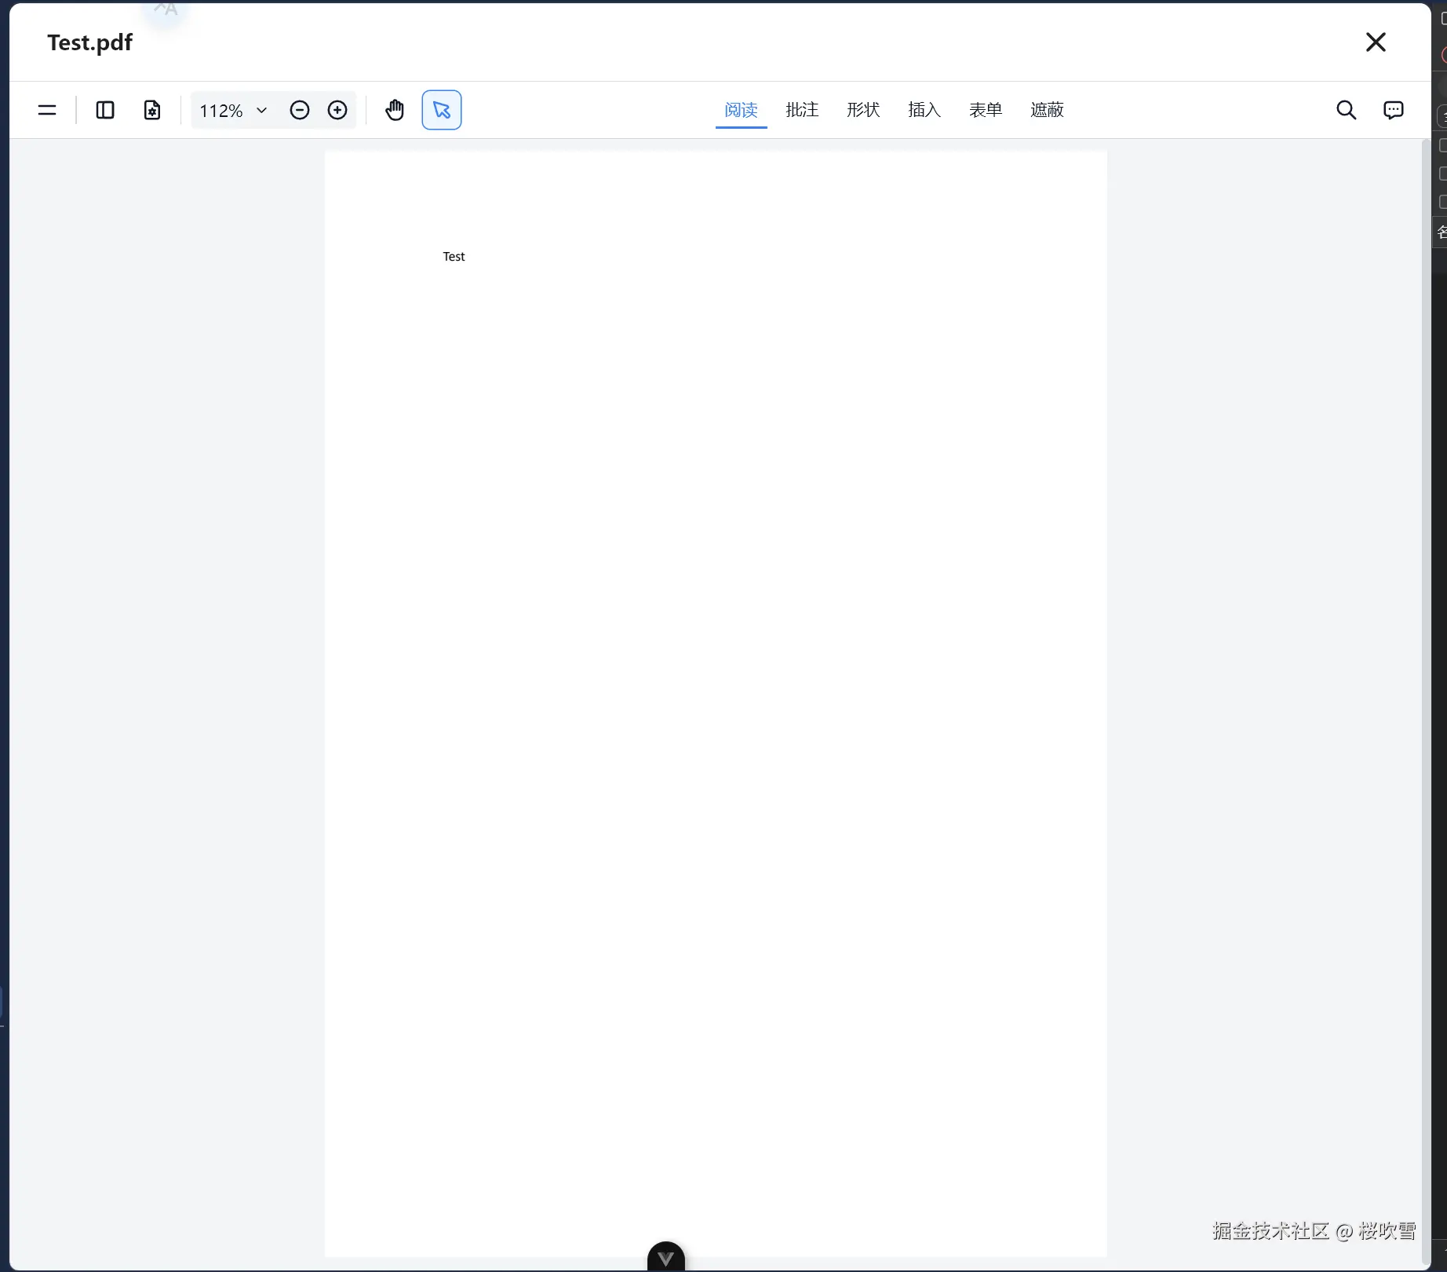
Task: Click the zoom out icon
Action: click(x=299, y=110)
